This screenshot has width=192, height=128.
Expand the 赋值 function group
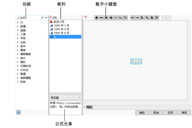[18, 74]
